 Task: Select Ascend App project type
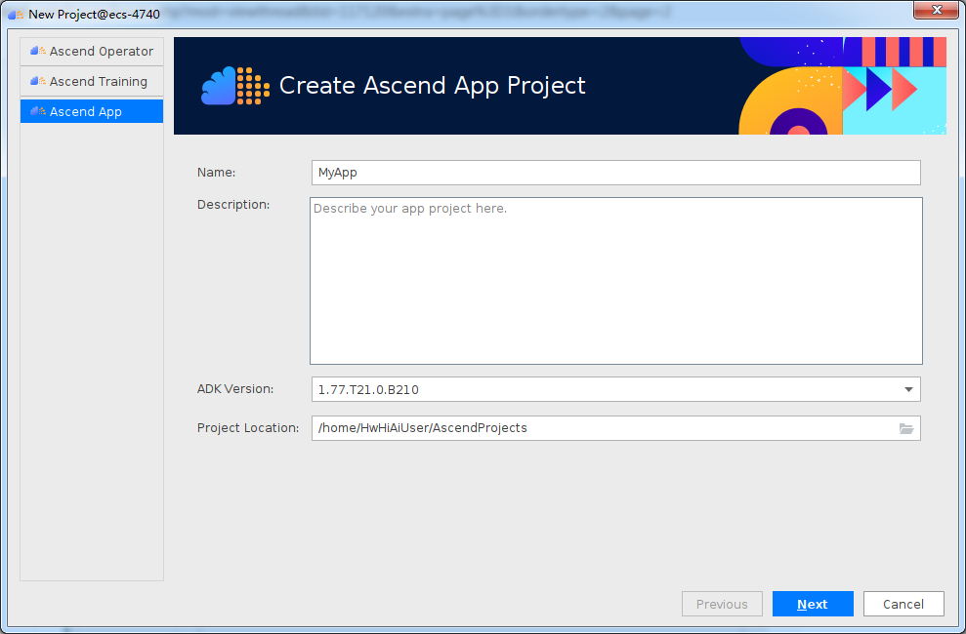[92, 111]
